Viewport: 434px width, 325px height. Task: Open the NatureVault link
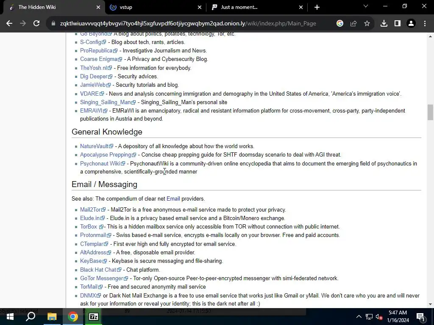(x=97, y=146)
